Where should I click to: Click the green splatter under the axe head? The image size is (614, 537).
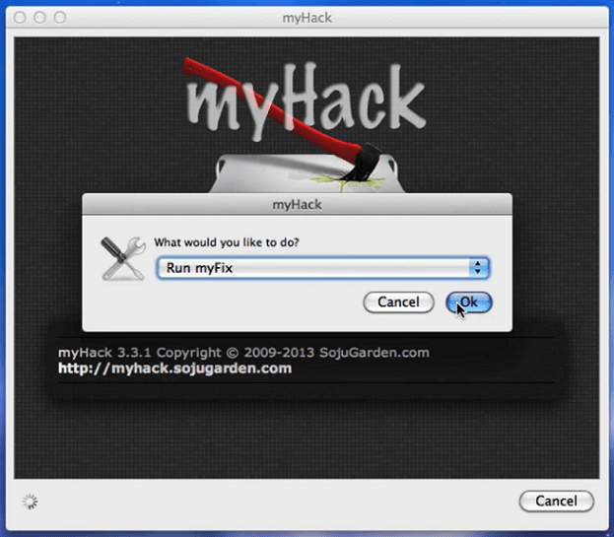[347, 181]
